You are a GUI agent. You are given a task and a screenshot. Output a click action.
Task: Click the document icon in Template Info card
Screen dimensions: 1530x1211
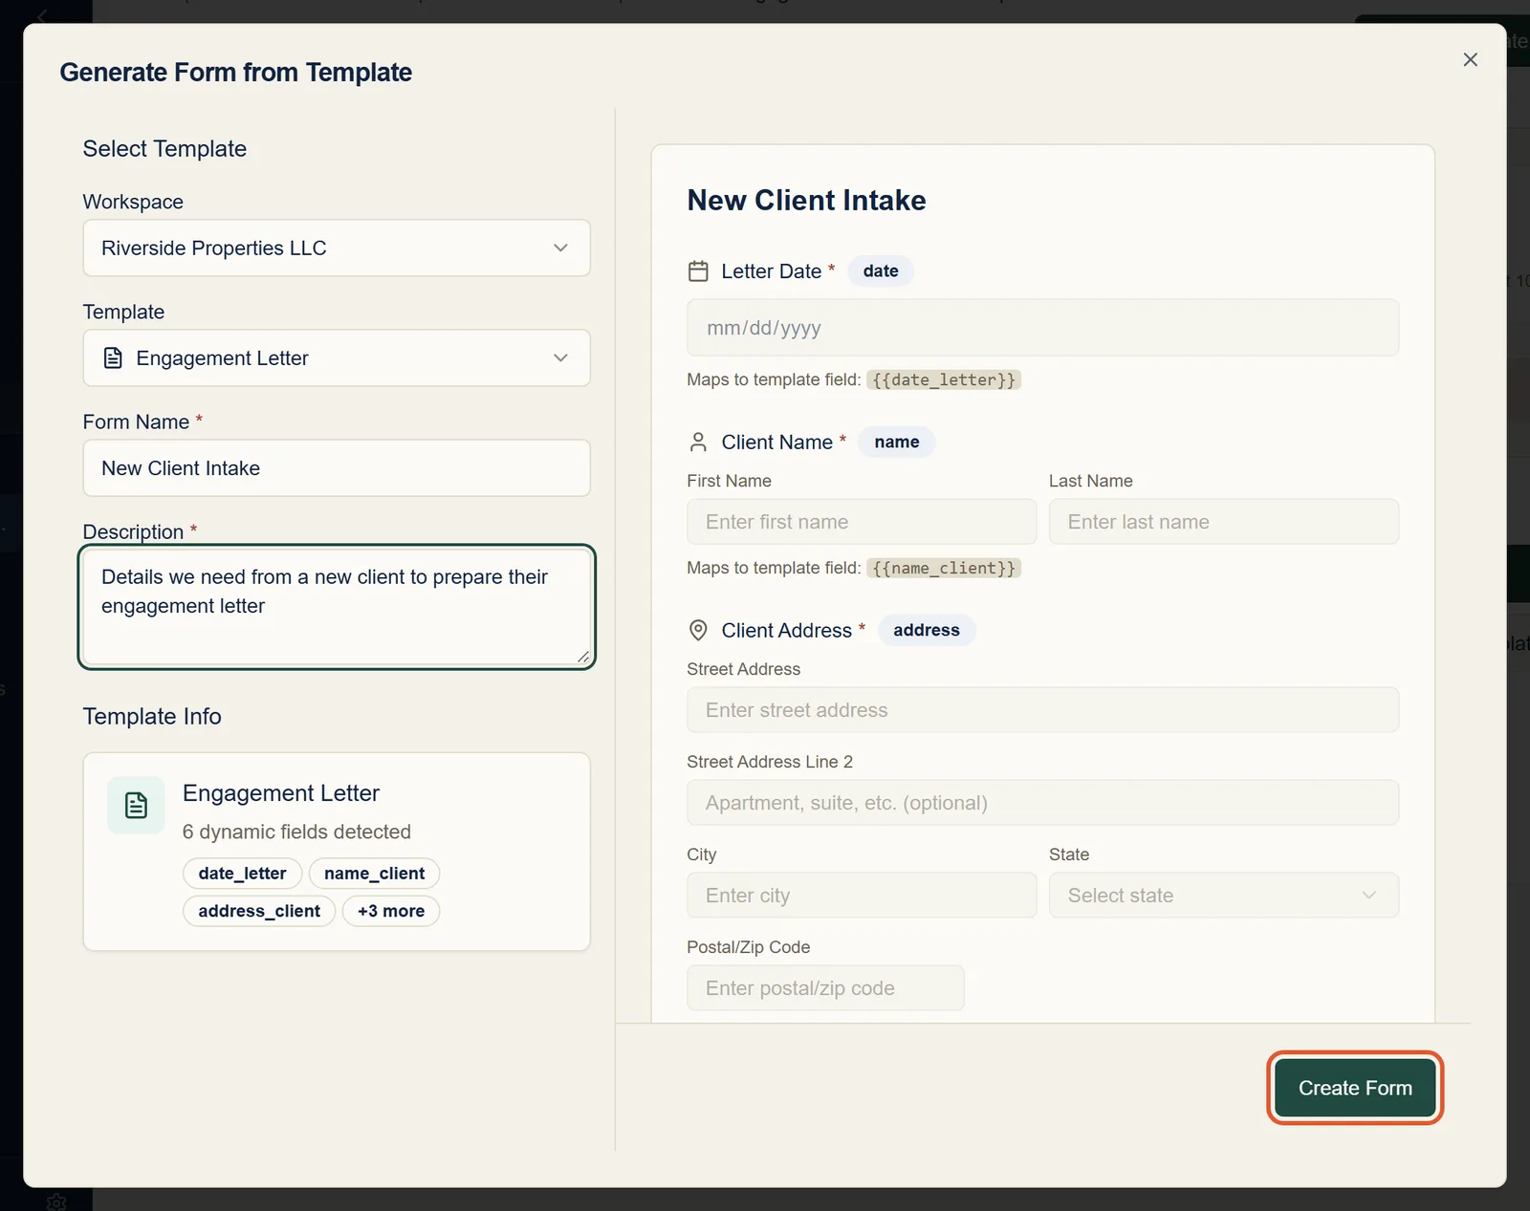coord(136,806)
